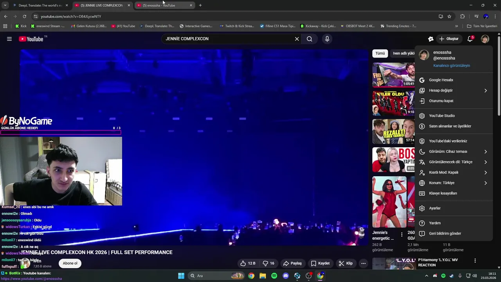Open Chrome's three-dot menu

[x=496, y=16]
